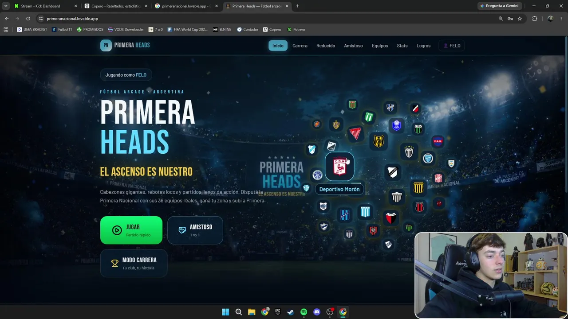The width and height of the screenshot is (568, 319).
Task: Open the FIFA World Cup bookmark
Action: coord(187,29)
